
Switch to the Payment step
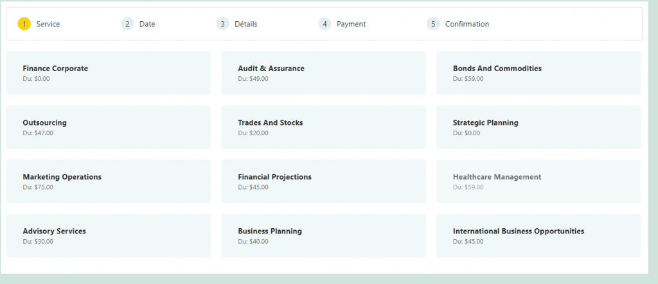(351, 24)
